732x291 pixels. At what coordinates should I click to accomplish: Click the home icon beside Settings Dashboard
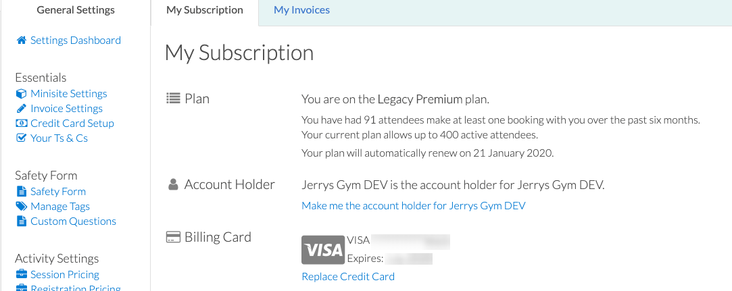tap(21, 41)
